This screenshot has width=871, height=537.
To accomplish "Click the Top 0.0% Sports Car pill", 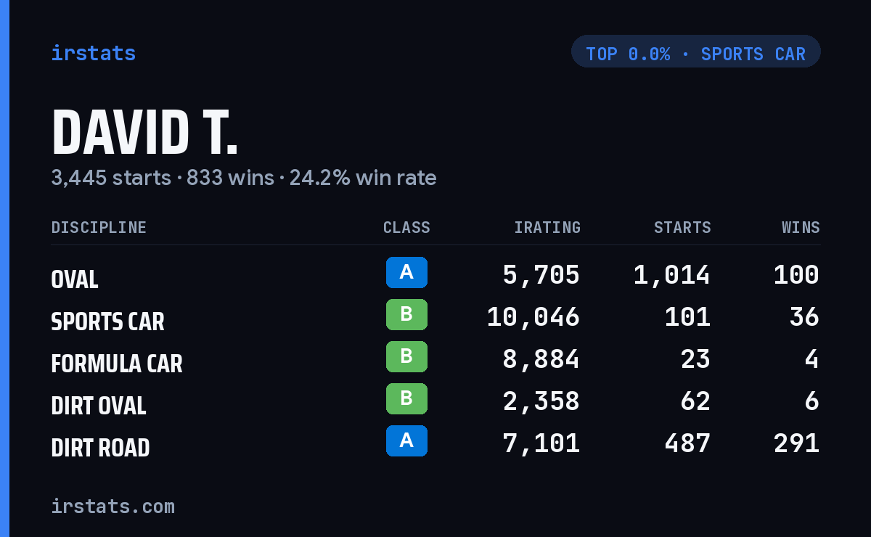I will pyautogui.click(x=696, y=52).
